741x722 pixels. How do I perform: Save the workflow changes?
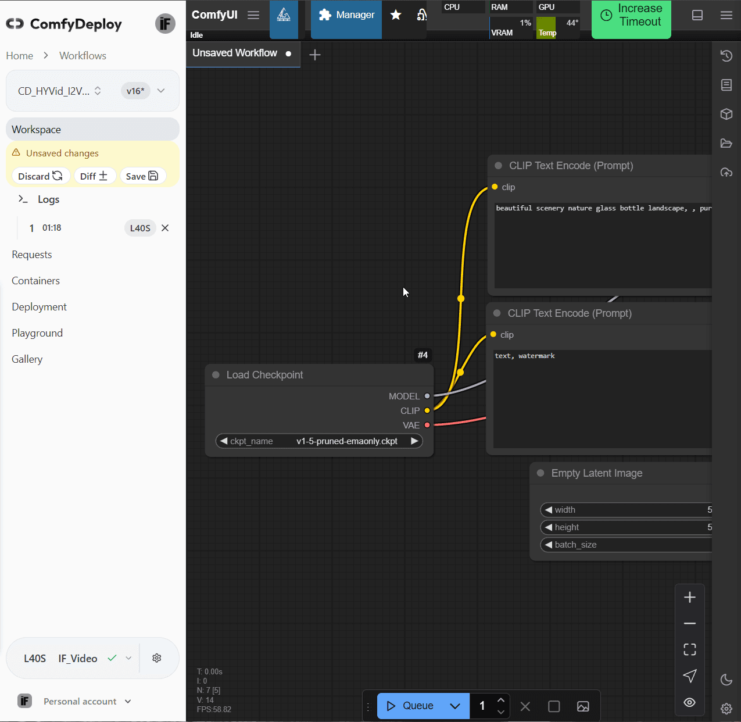143,176
